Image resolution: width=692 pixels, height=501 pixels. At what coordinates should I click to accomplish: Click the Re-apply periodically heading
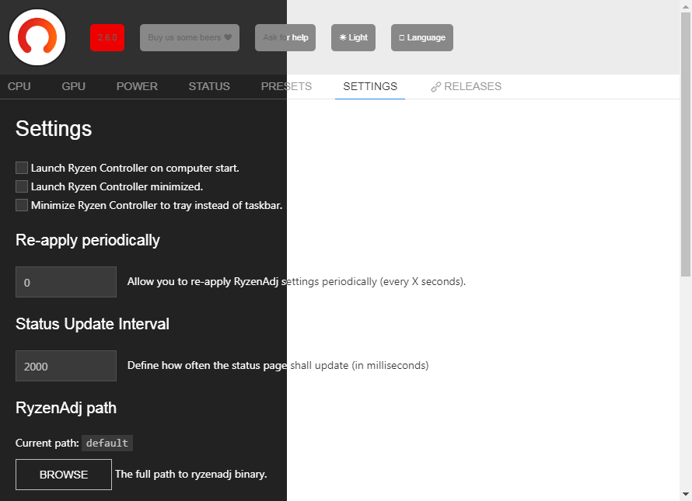88,240
